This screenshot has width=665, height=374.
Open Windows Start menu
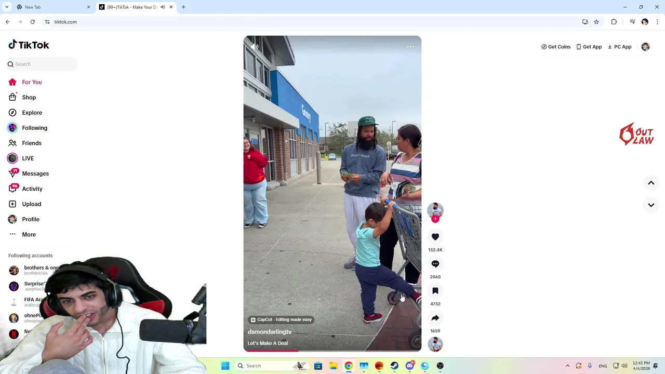click(x=225, y=366)
